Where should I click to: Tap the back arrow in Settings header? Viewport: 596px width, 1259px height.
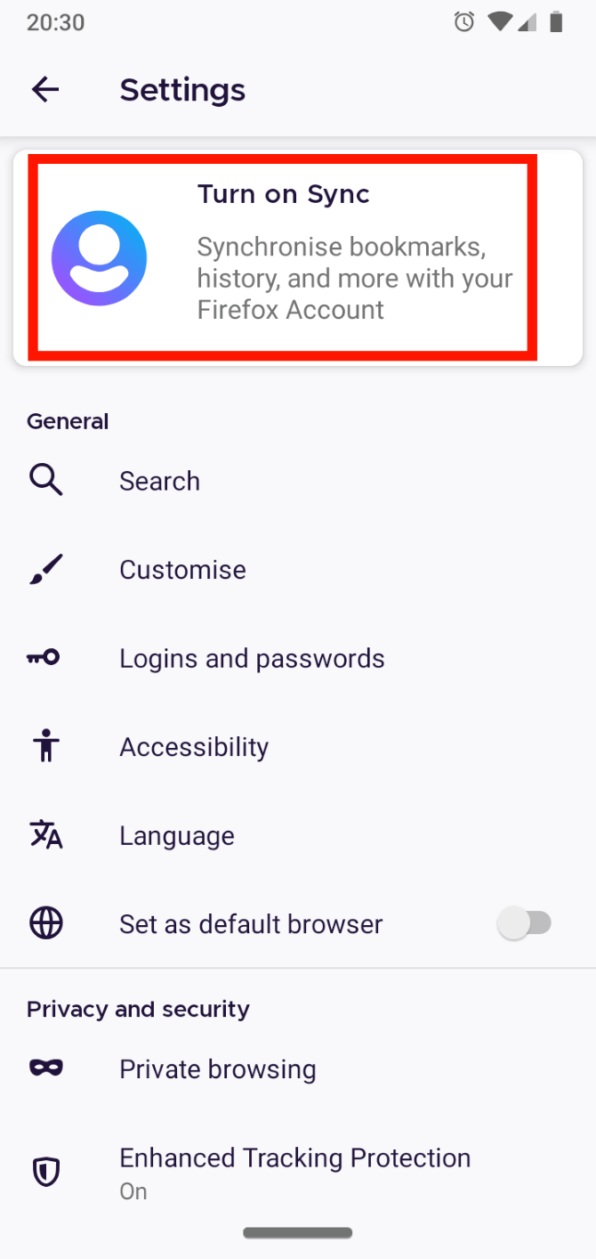point(45,89)
